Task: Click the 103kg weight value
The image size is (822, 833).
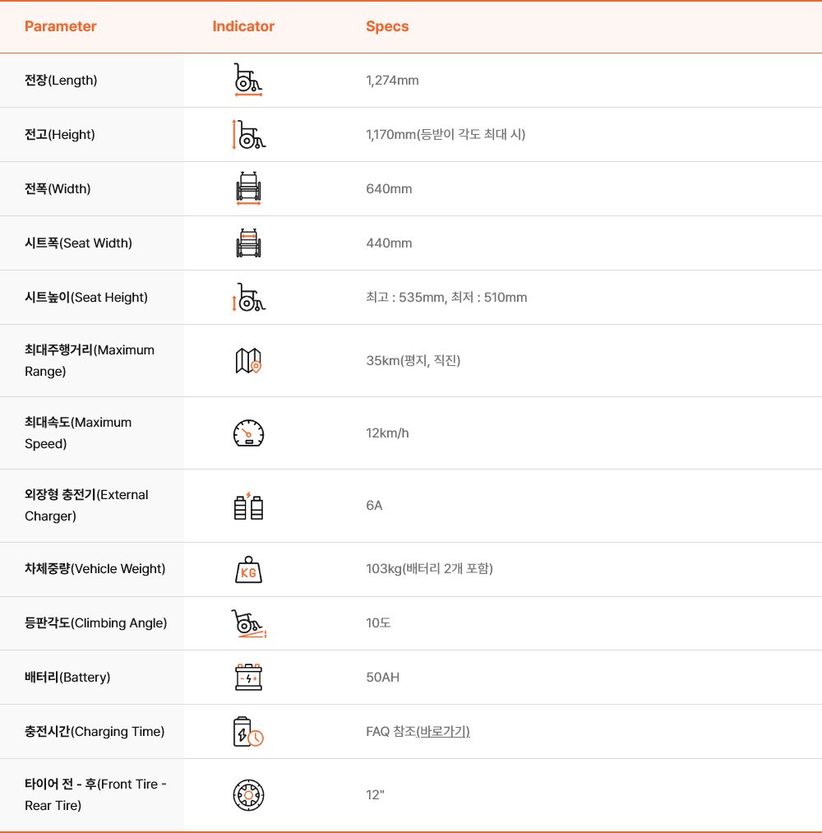Action: coord(429,569)
